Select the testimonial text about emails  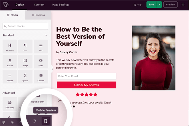click(91, 103)
